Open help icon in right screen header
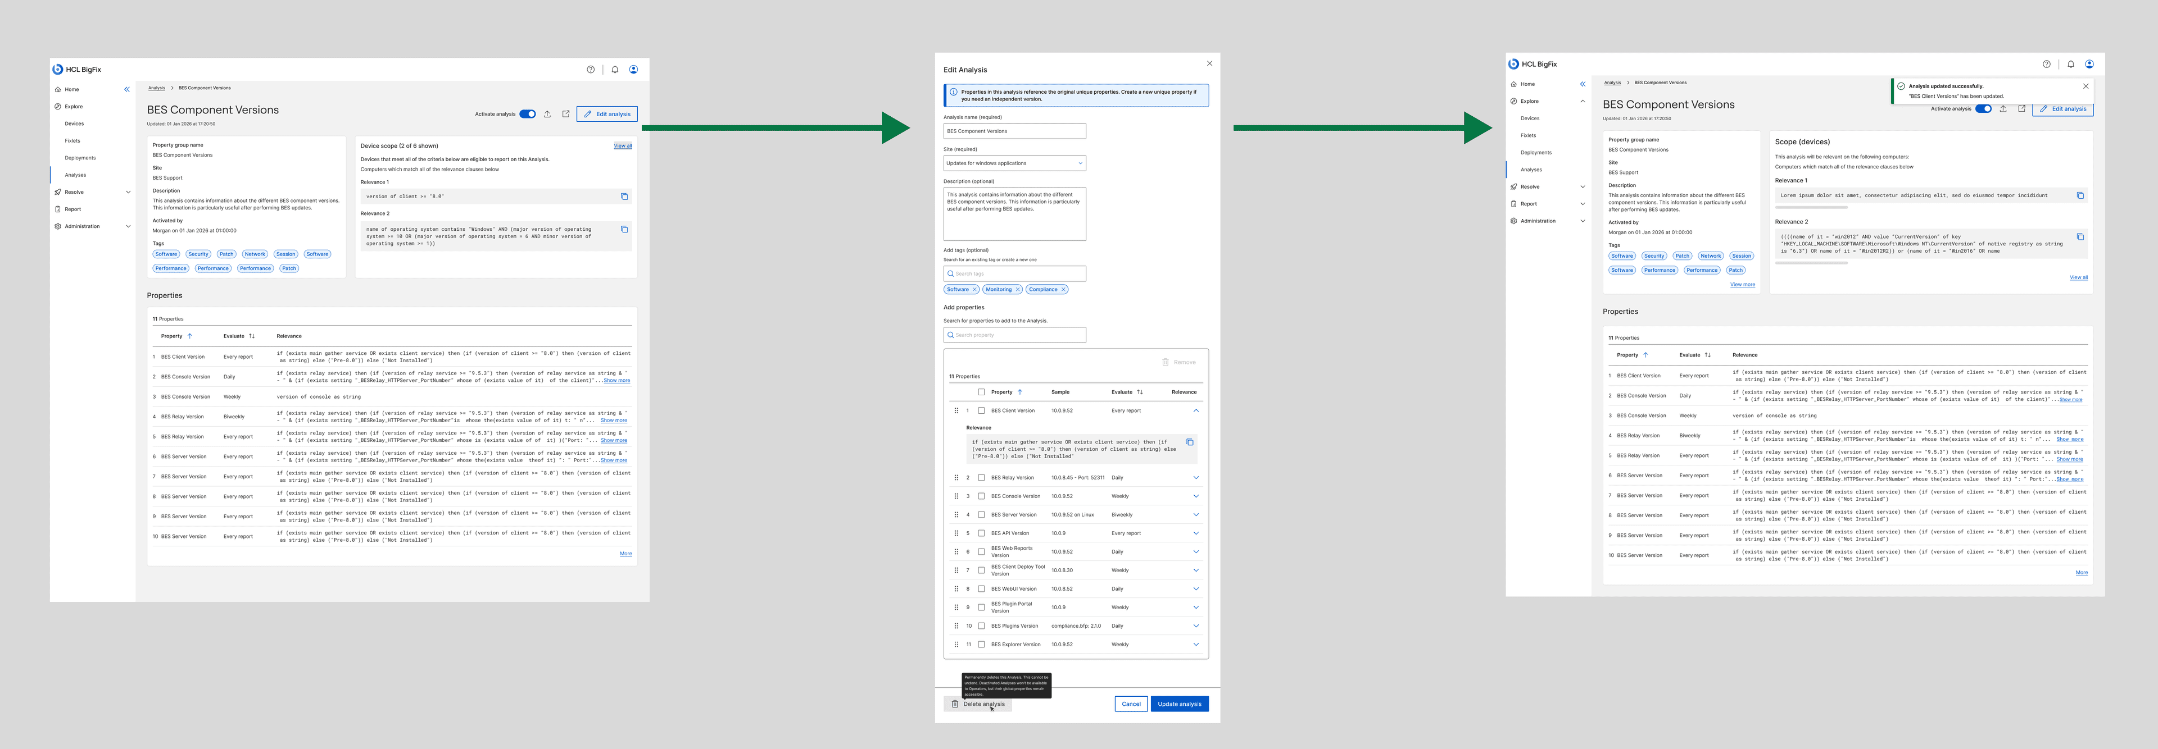 tap(2047, 65)
